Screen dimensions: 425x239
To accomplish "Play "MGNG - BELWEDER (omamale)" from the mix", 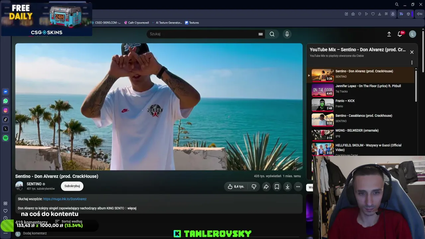I will tap(361, 134).
